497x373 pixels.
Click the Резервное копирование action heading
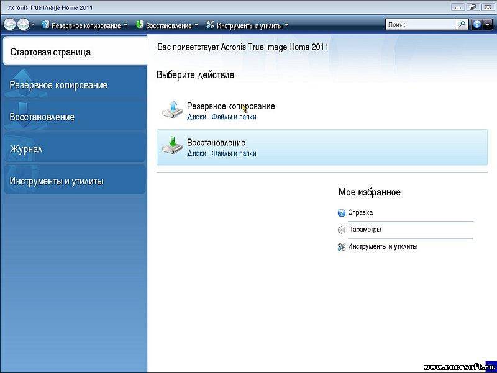pos(230,106)
